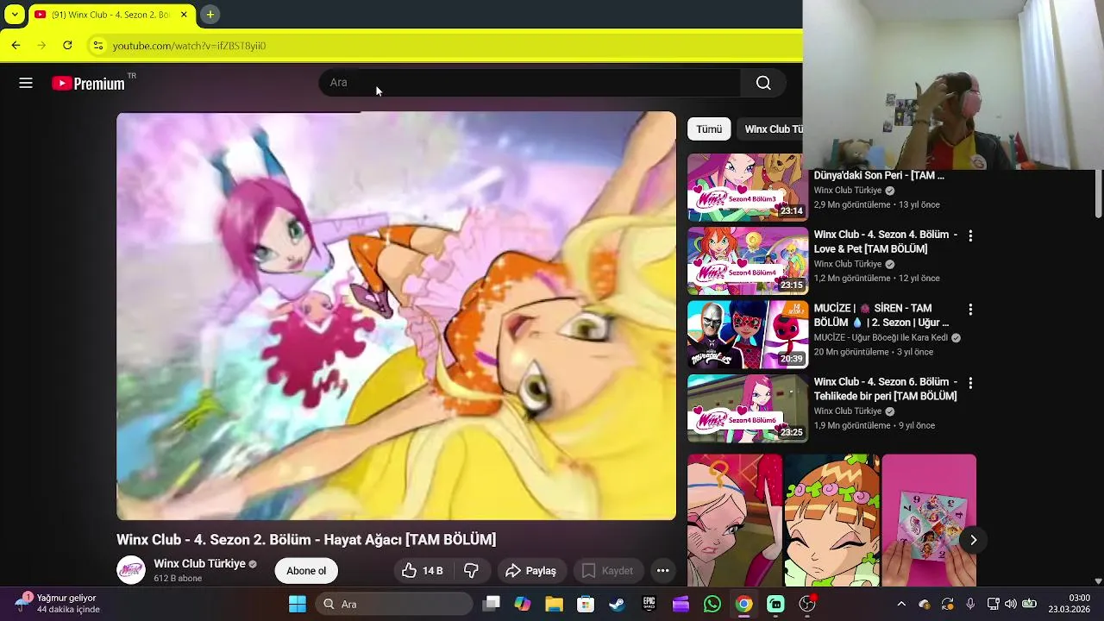The image size is (1104, 621).
Task: Click the youtube.com address bar URL
Action: tap(189, 46)
